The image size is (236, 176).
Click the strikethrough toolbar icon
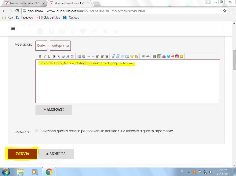pyautogui.click(x=54, y=56)
